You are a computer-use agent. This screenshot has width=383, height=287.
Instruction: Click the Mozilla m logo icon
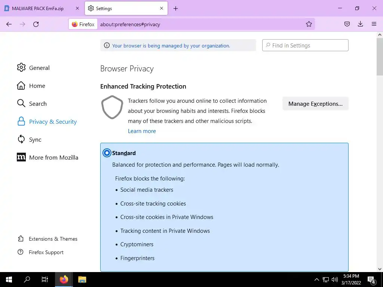click(x=21, y=157)
